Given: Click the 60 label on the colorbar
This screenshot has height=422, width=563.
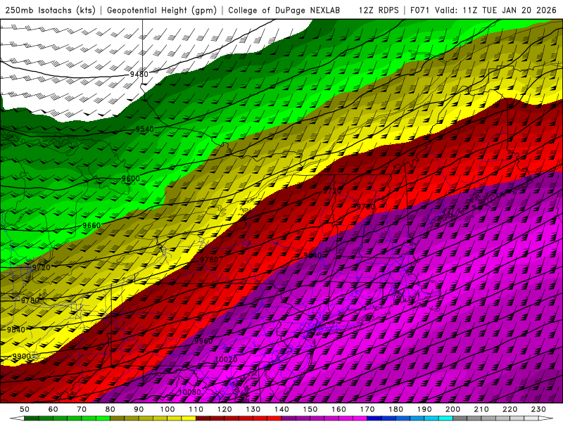Looking at the screenshot, I should pos(53,409).
